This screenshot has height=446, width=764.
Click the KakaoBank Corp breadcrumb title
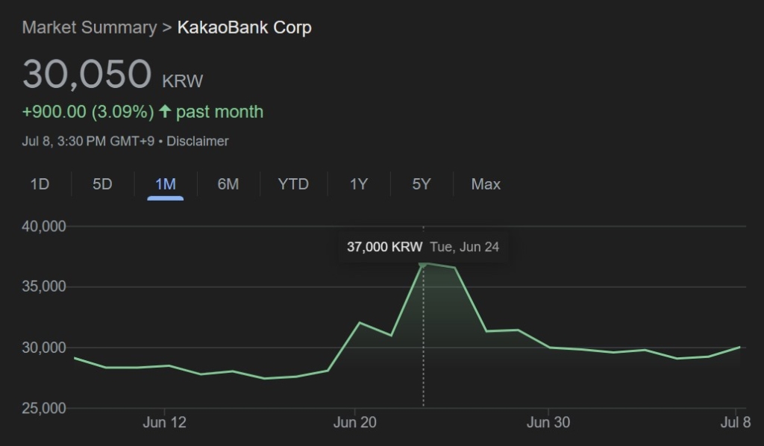click(244, 27)
